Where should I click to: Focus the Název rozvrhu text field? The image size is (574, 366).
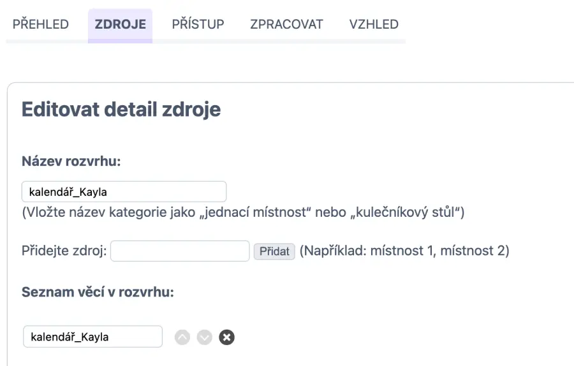124,191
